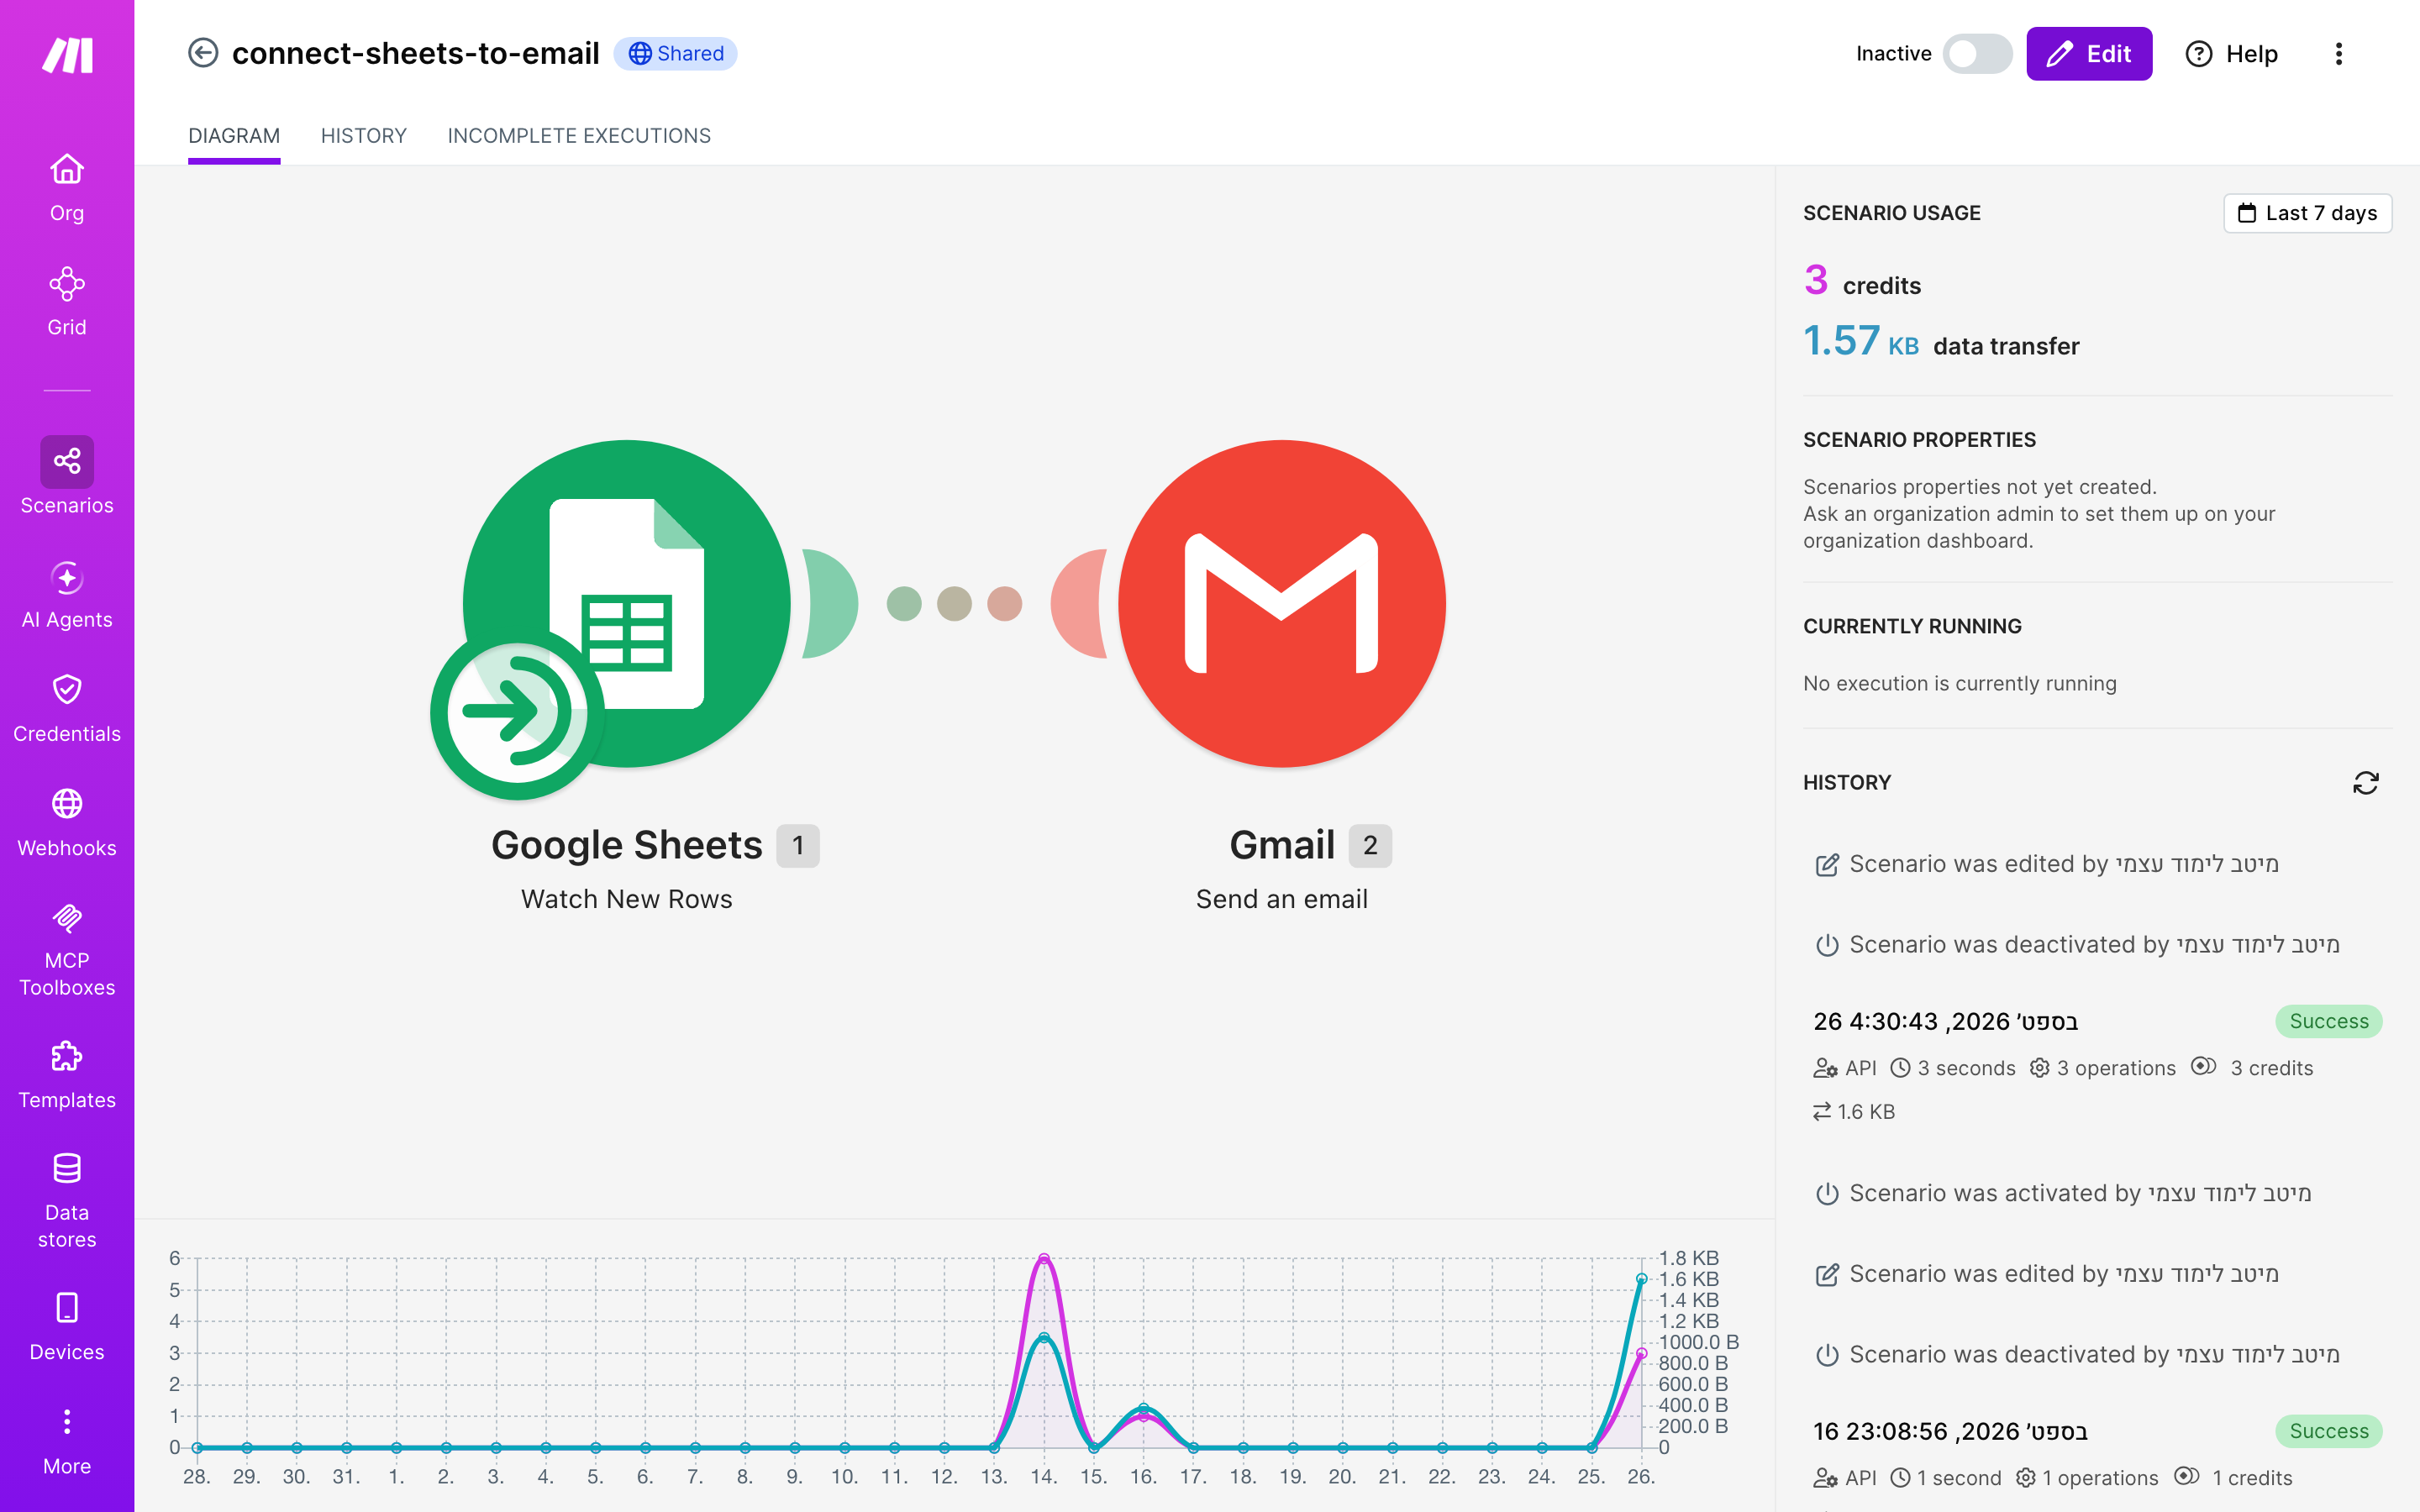
Task: Open the Devices section
Action: coord(67,1326)
